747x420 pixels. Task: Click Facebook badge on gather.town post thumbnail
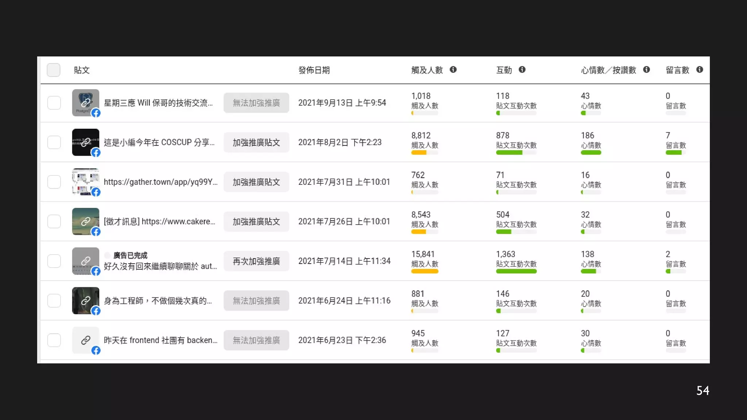pyautogui.click(x=96, y=192)
